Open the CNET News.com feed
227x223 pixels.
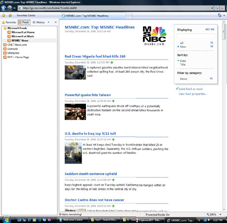(x=15, y=45)
